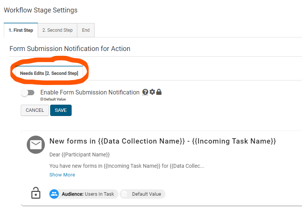Expand the email body with 'Show More'
The height and width of the screenshot is (218, 302).
(62, 175)
